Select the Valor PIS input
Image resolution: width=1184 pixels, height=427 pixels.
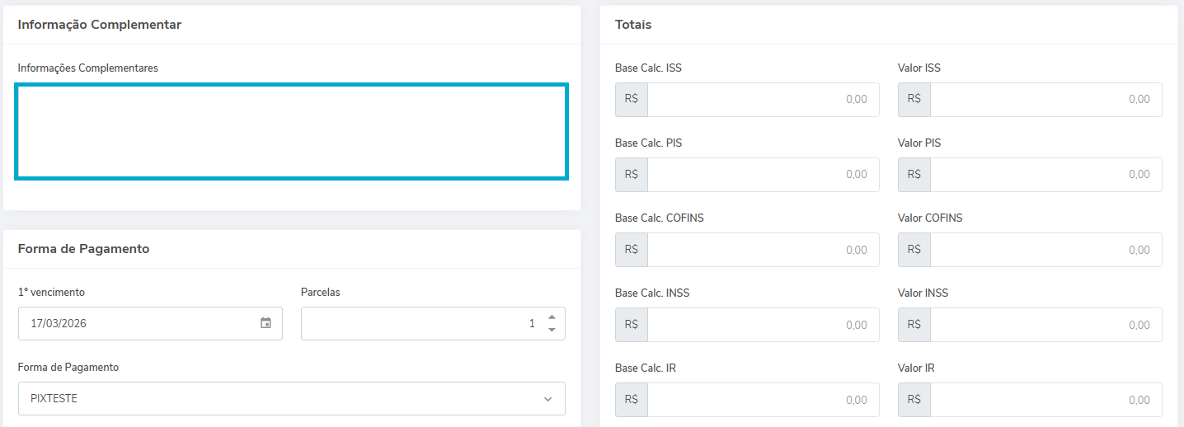1045,175
